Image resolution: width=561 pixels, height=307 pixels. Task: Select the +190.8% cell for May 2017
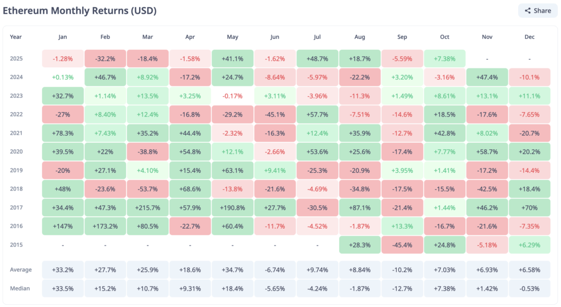(x=232, y=207)
